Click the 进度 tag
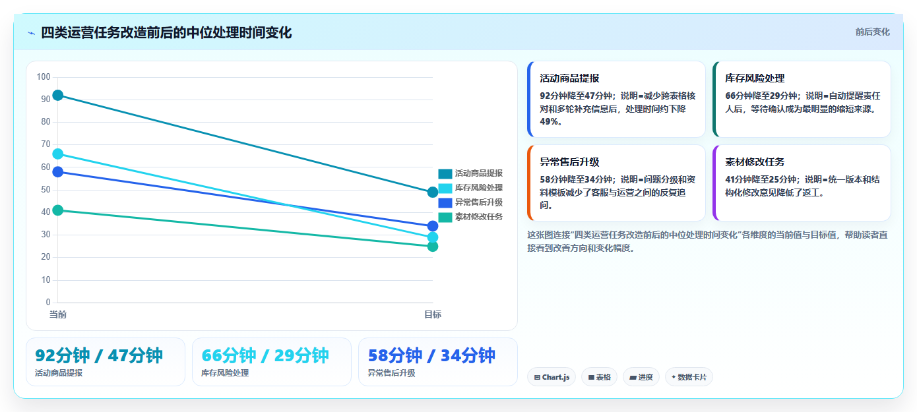This screenshot has width=917, height=412. click(641, 377)
